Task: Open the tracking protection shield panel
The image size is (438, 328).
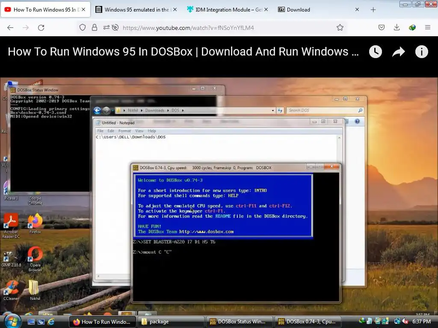Action: coord(83,27)
